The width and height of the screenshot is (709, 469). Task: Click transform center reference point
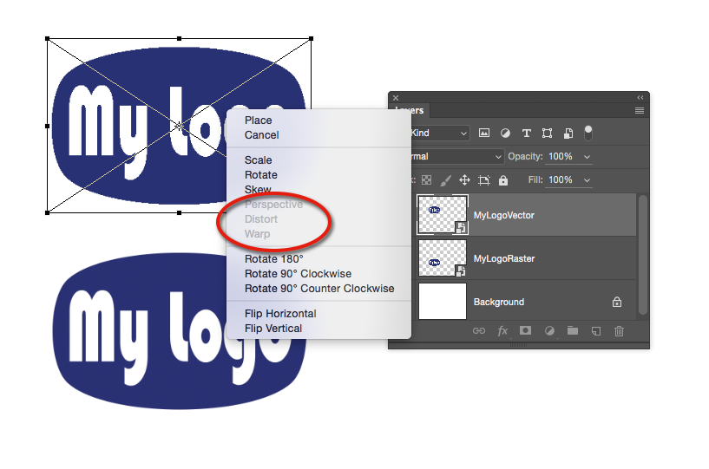click(180, 126)
